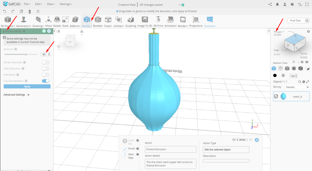Toggle fullscreen mode icon

(307, 4)
